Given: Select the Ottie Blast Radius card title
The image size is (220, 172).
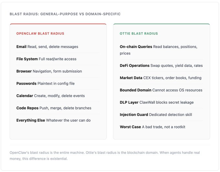Looking at the screenshot, I should tap(138, 33).
